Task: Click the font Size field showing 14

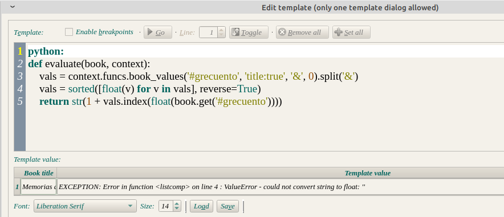Action: pos(166,206)
